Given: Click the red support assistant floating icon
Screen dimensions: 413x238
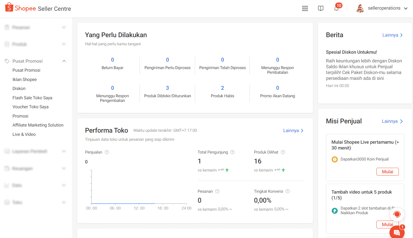Looking at the screenshot, I should click(x=397, y=214).
